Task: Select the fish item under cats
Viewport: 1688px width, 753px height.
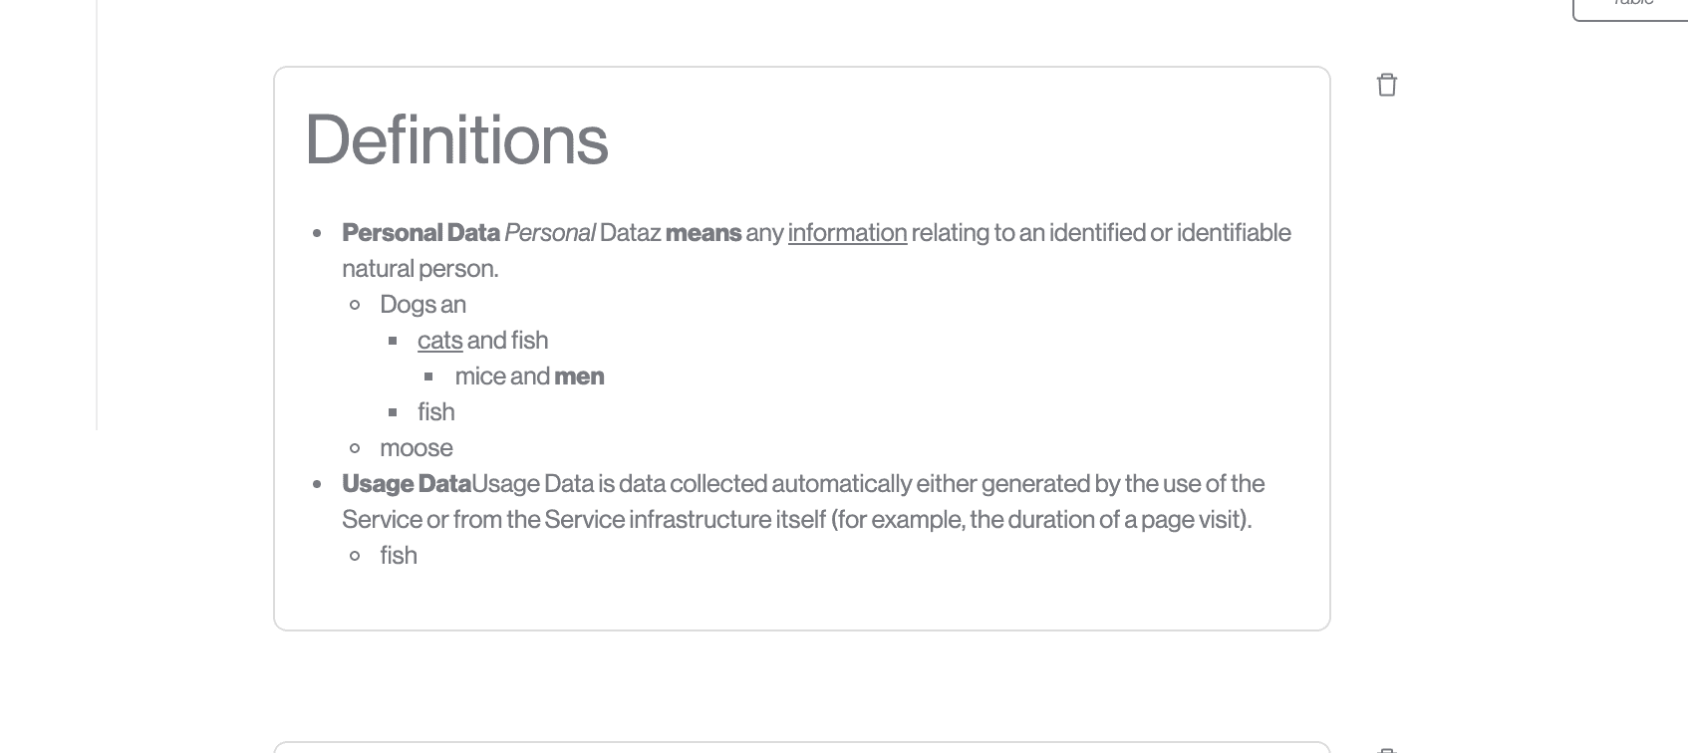Action: pyautogui.click(x=435, y=411)
